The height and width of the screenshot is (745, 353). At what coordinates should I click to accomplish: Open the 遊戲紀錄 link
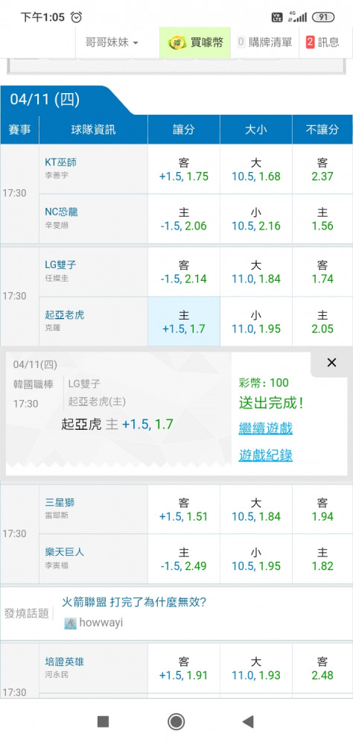click(266, 456)
